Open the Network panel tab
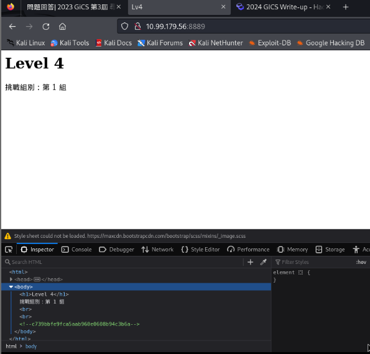 tap(157, 250)
